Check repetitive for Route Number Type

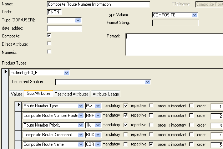[x=151, y=106]
